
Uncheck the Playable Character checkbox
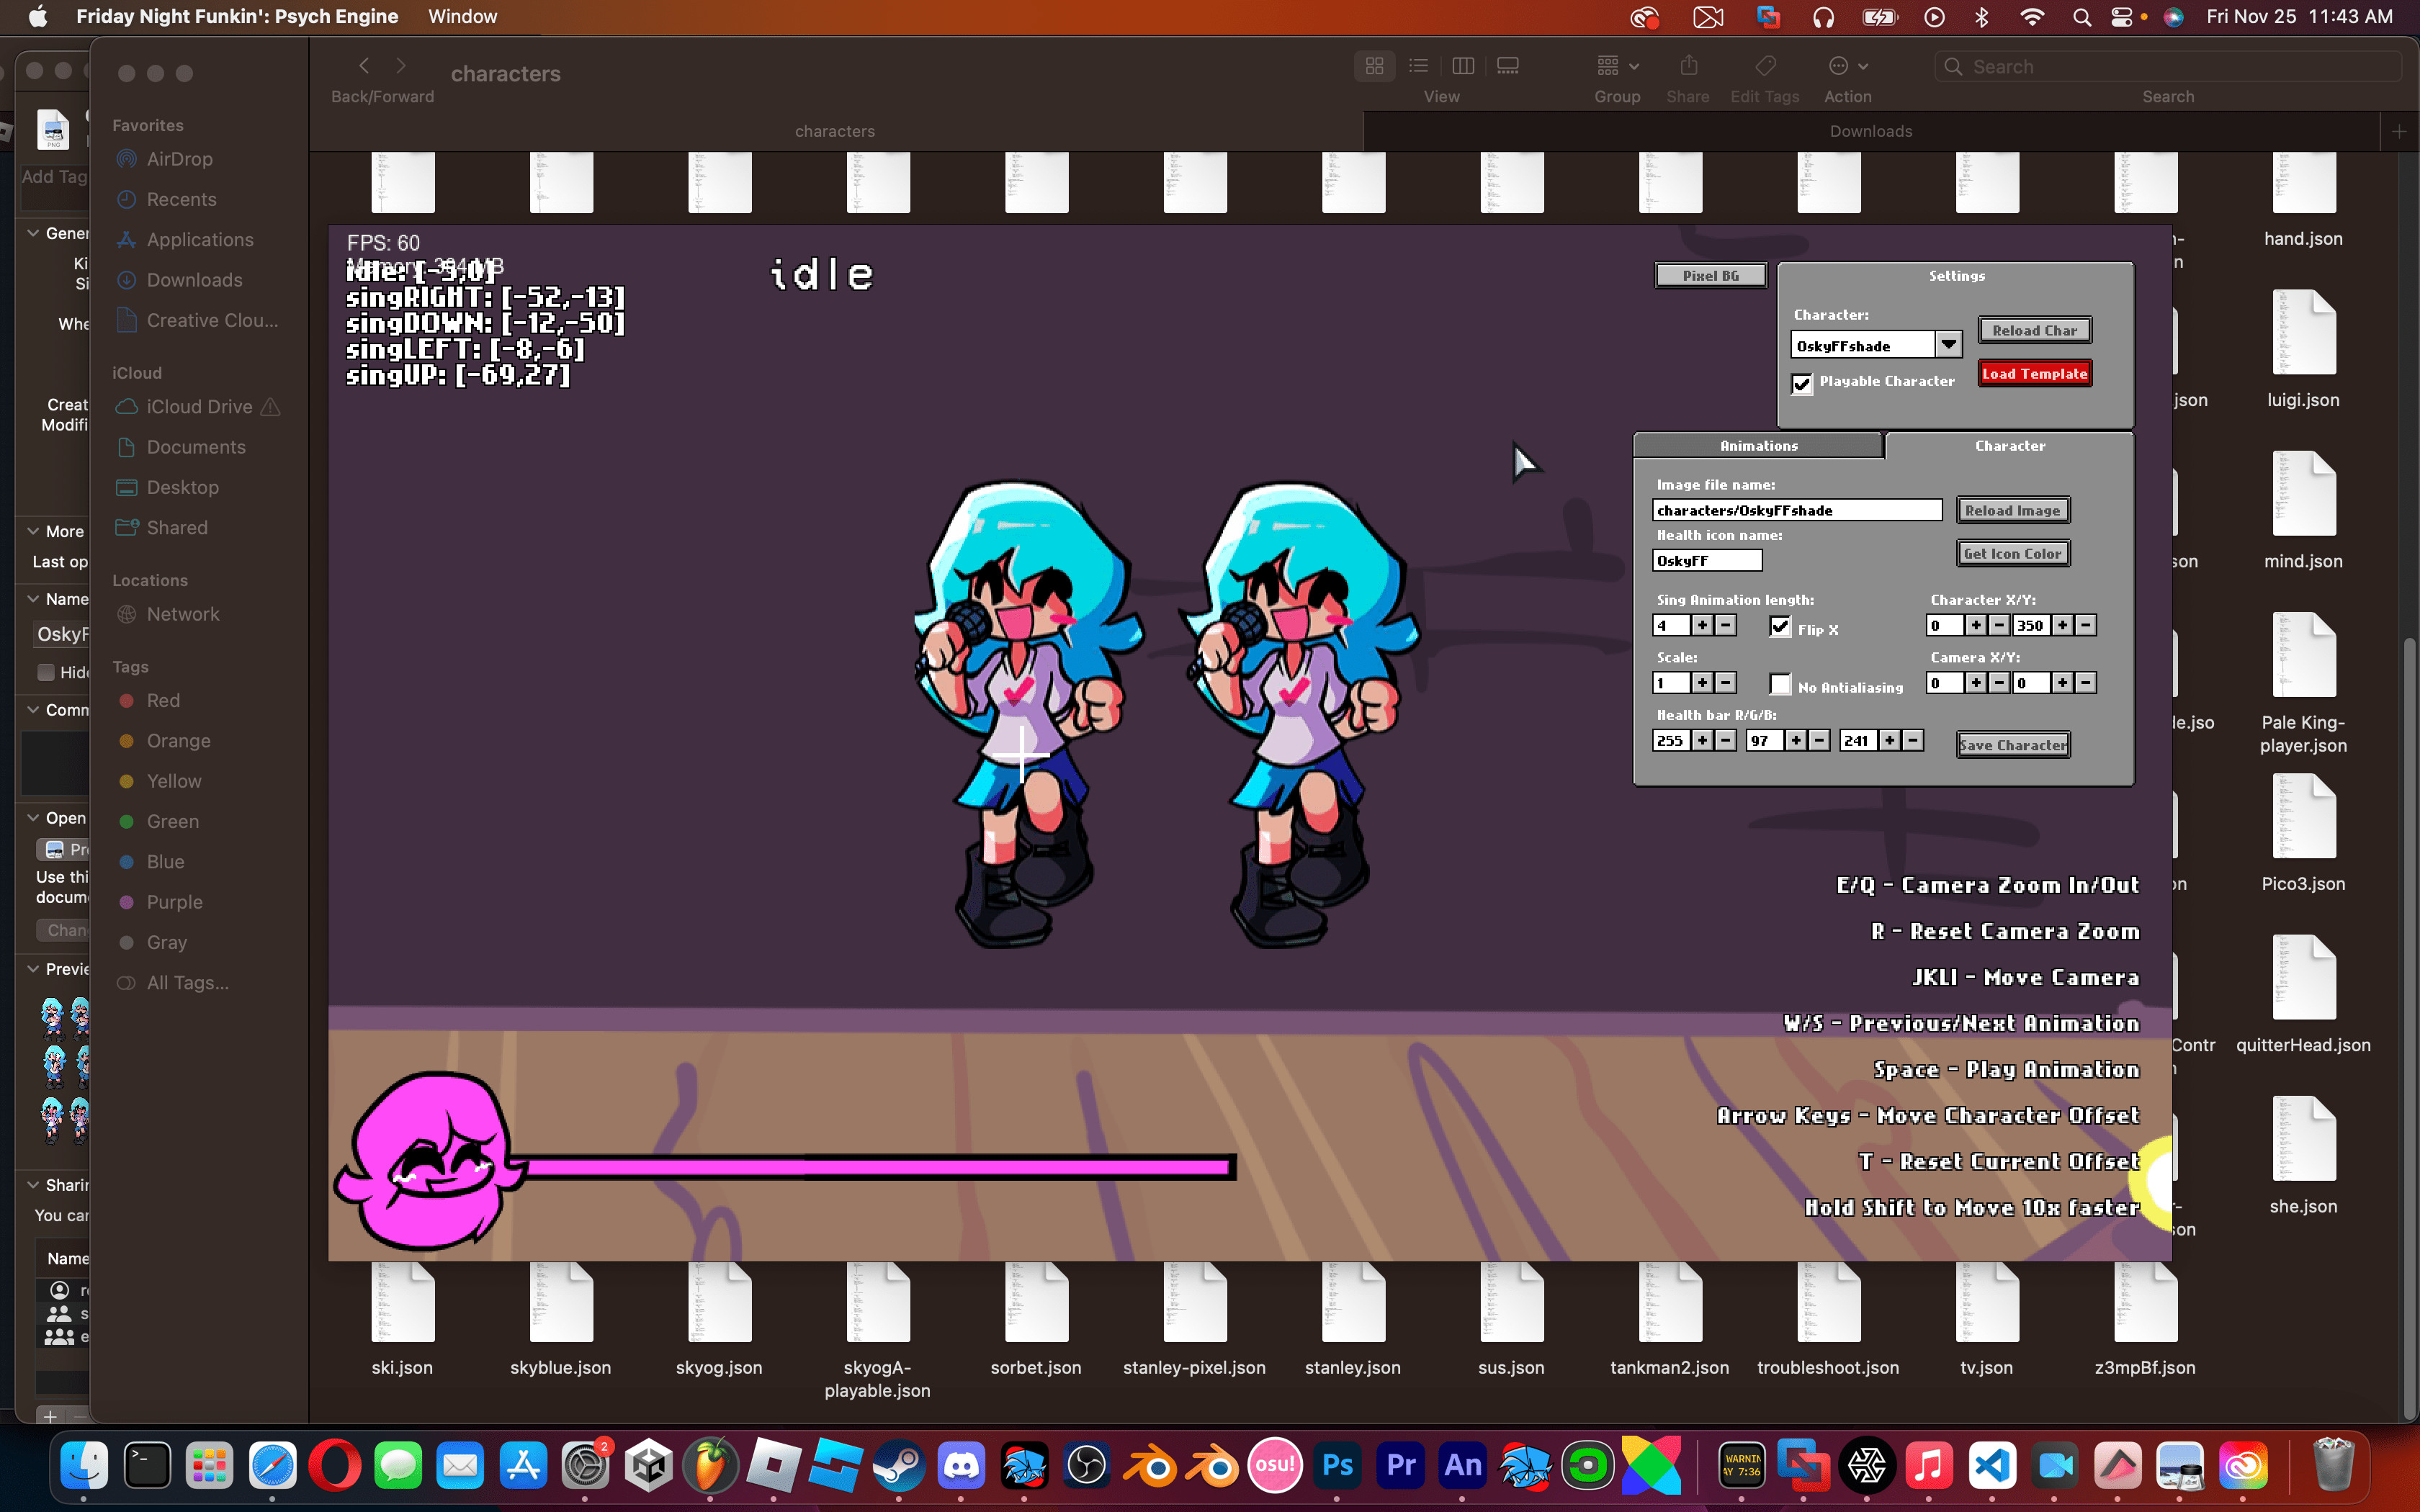click(x=1802, y=384)
